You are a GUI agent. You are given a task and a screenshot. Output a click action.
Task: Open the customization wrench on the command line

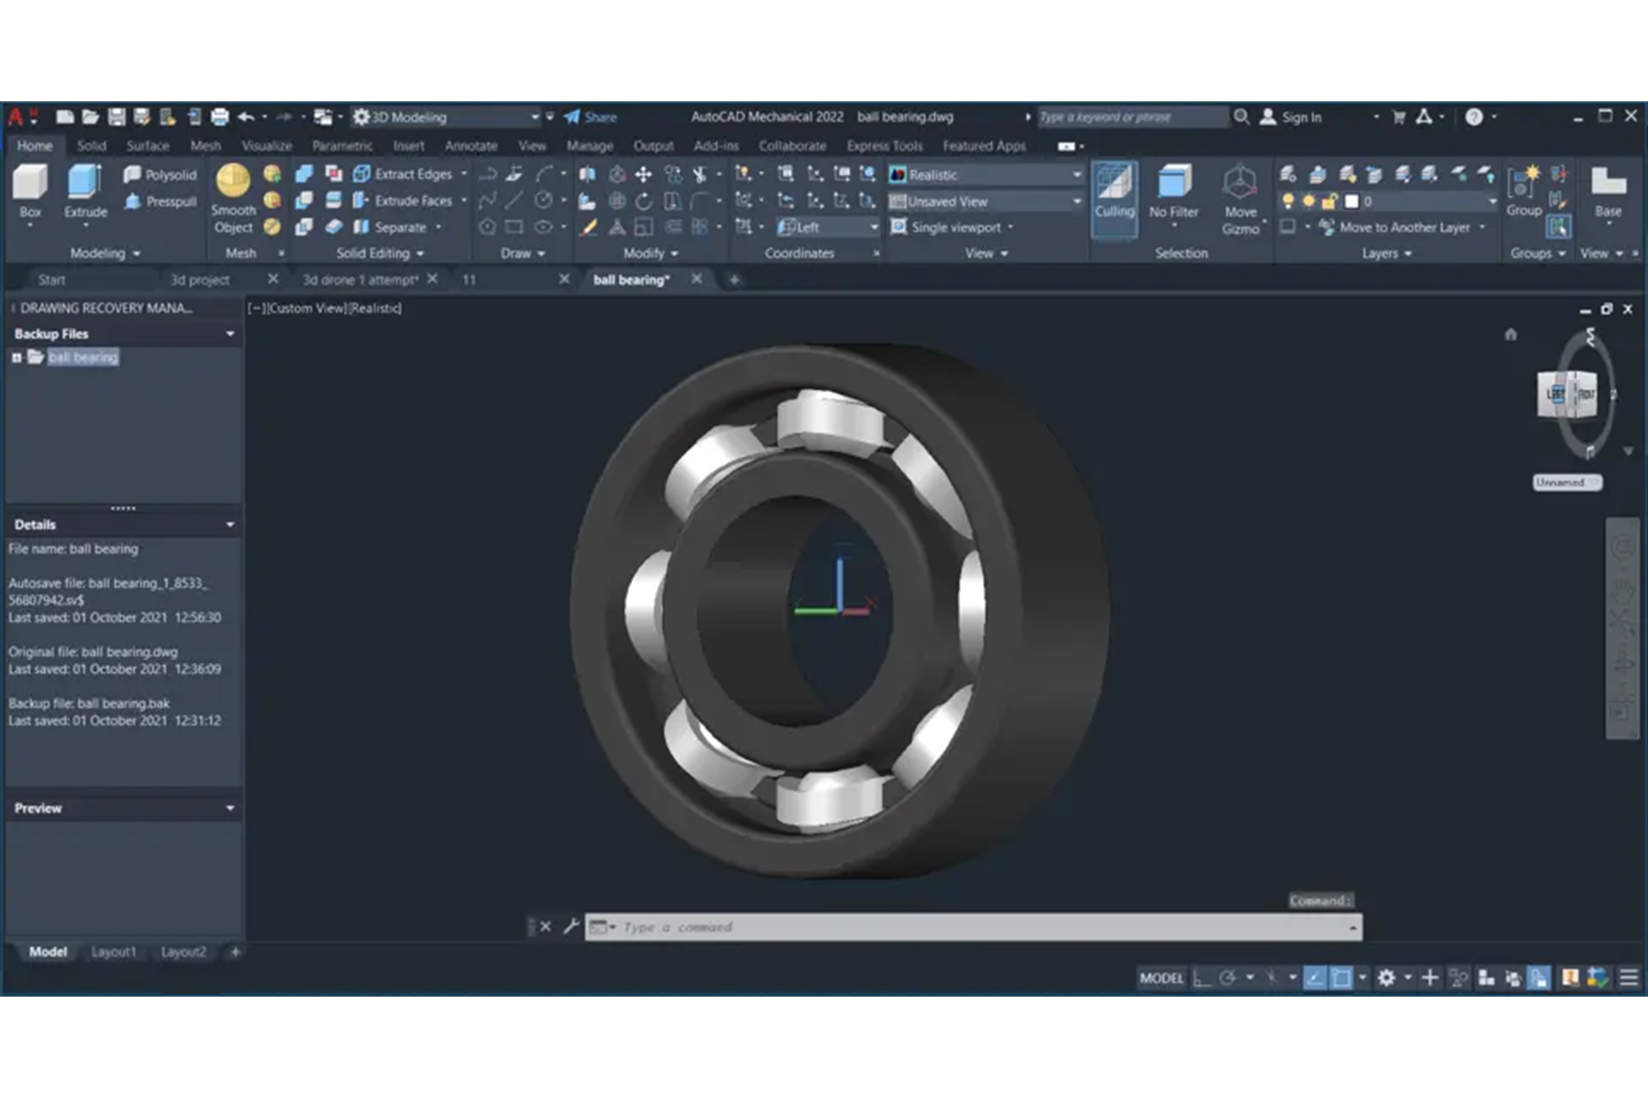tap(571, 926)
